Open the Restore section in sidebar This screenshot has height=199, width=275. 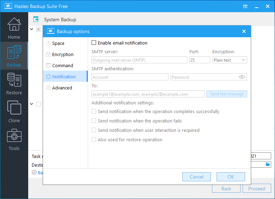[x=14, y=83]
